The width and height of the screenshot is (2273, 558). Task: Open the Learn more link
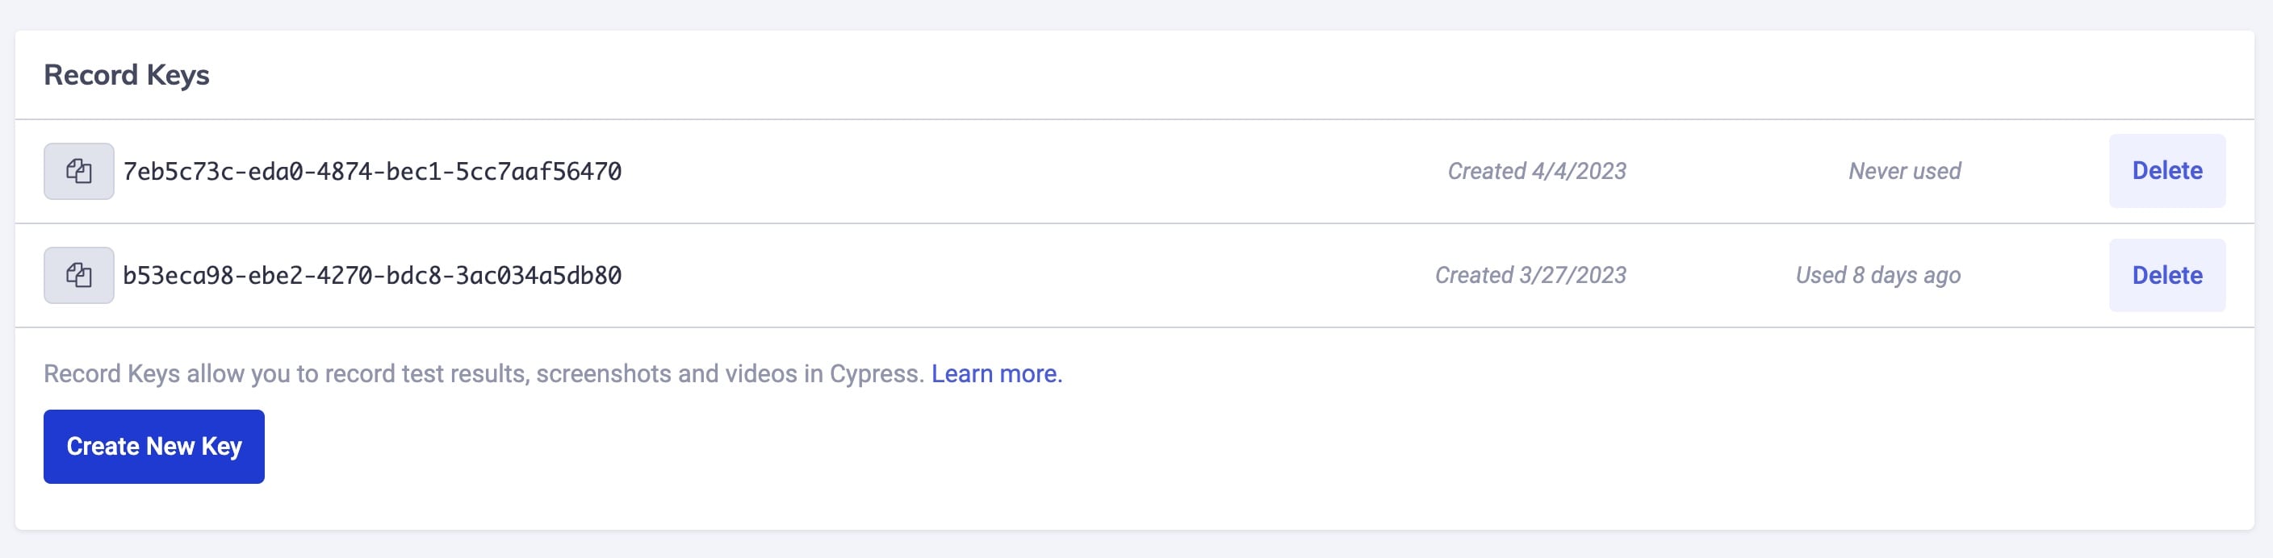tap(996, 374)
